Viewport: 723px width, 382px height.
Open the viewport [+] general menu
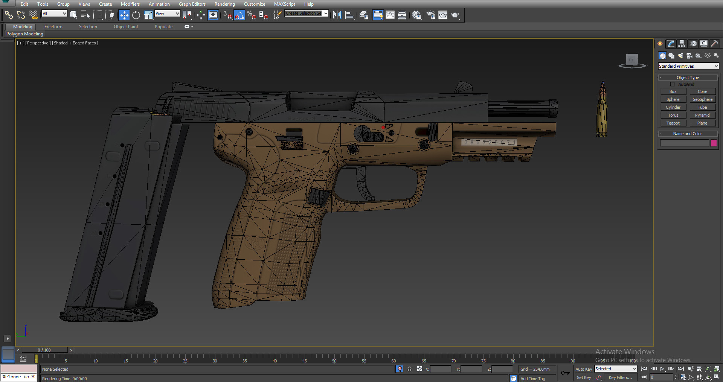click(20, 43)
